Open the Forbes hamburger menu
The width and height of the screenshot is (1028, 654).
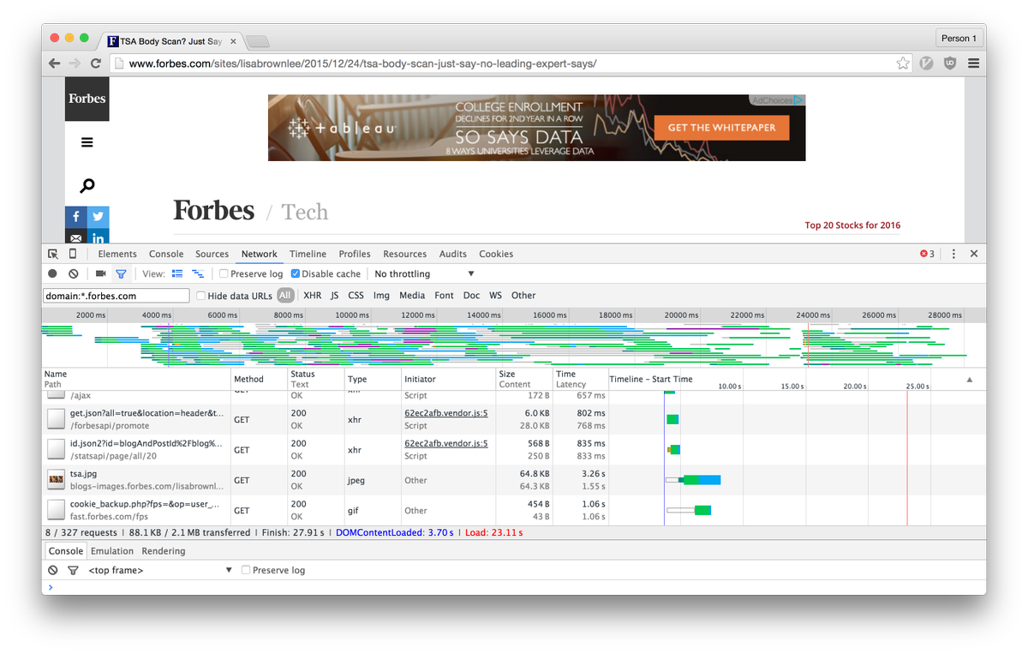click(x=87, y=142)
